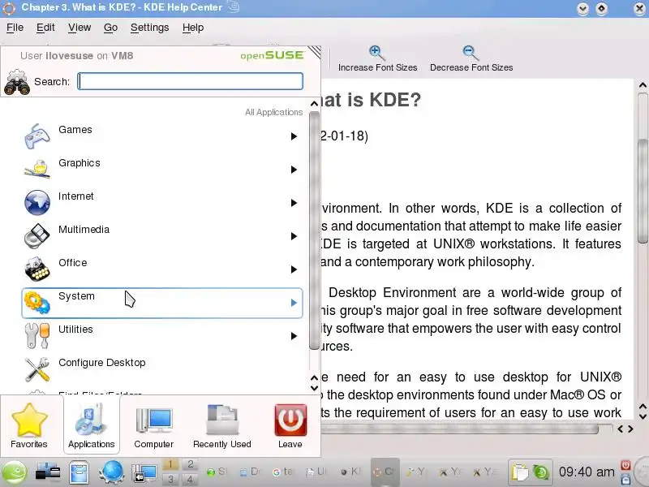Open the file manager drawer icon in taskbar
Viewport: 649px width, 487px height.
(79, 472)
